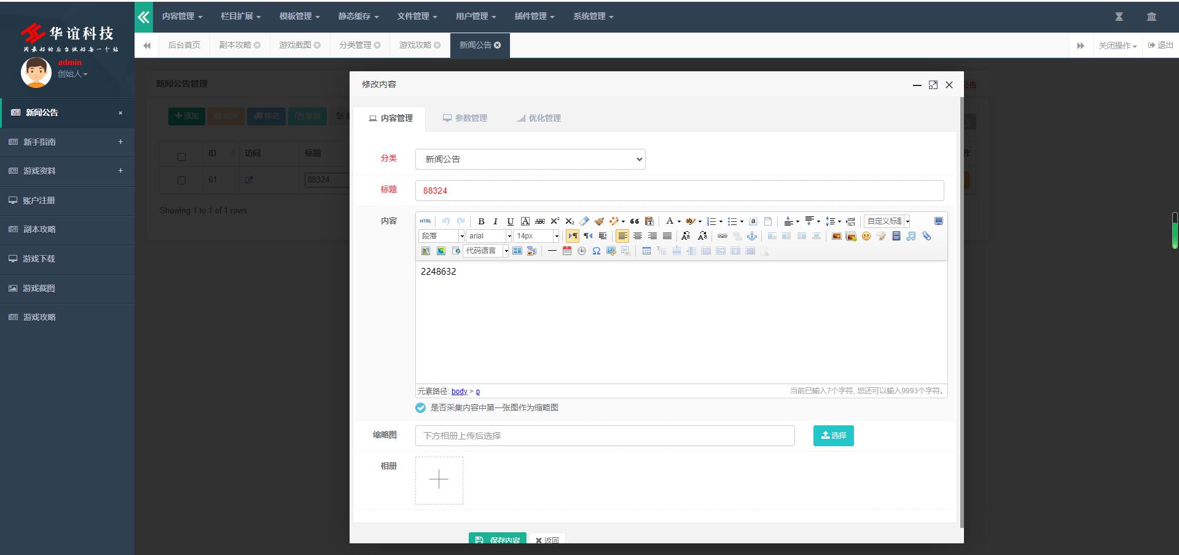
Task: Open the 关闭操作 dropdown
Action: (x=1117, y=45)
